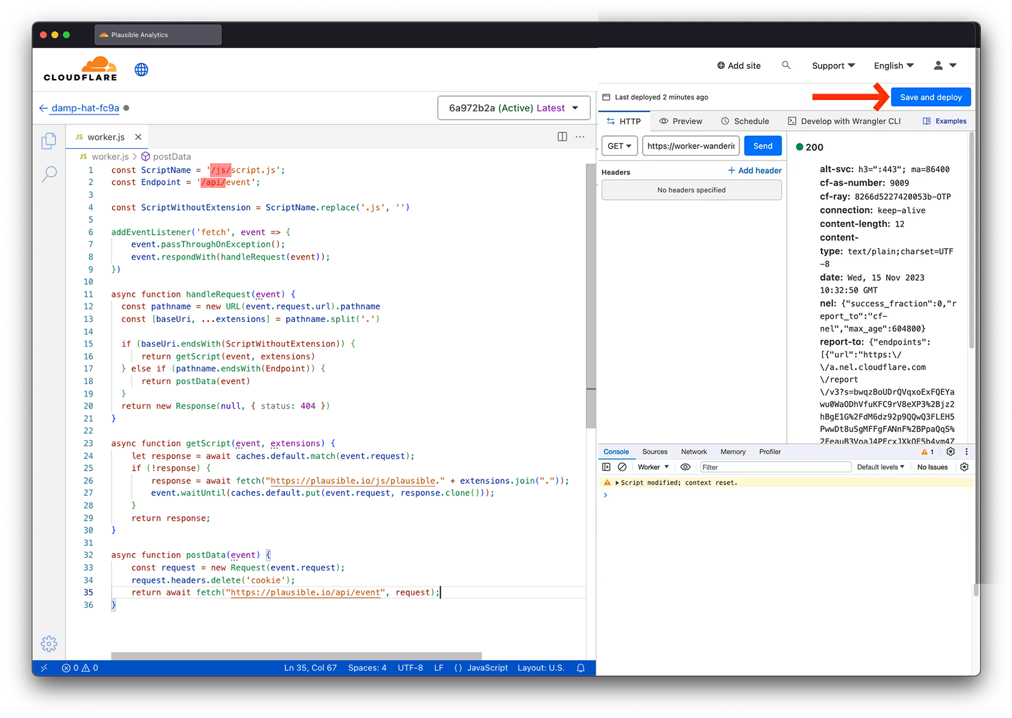
Task: Open the dashboard search magnifier
Action: point(786,65)
